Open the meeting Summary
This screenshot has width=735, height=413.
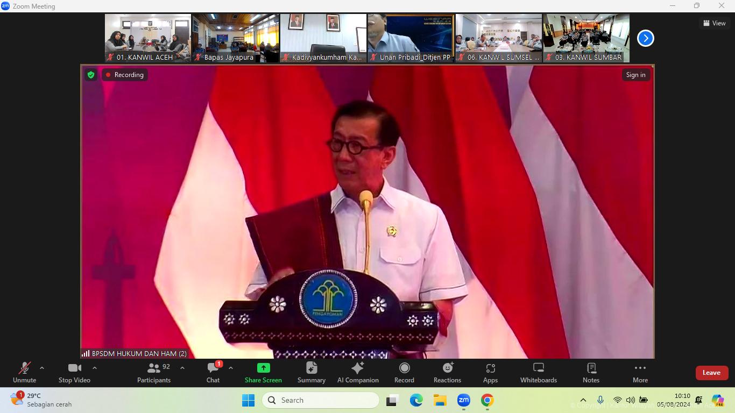312,373
